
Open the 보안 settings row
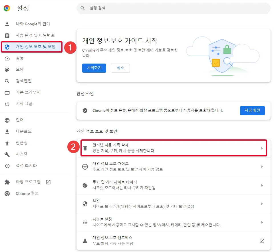coord(174,204)
